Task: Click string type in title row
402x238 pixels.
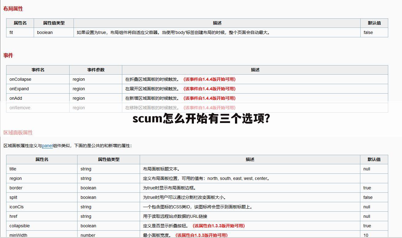Action: click(x=86, y=169)
